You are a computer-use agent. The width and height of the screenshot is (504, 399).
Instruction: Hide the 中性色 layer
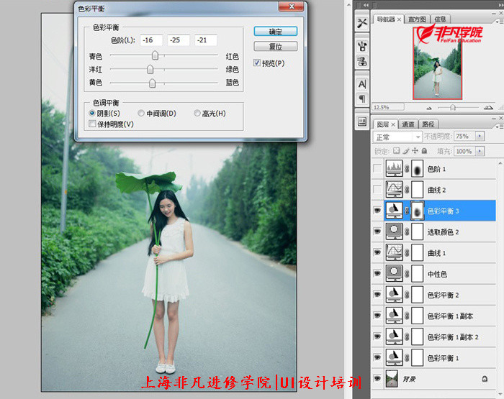377,273
